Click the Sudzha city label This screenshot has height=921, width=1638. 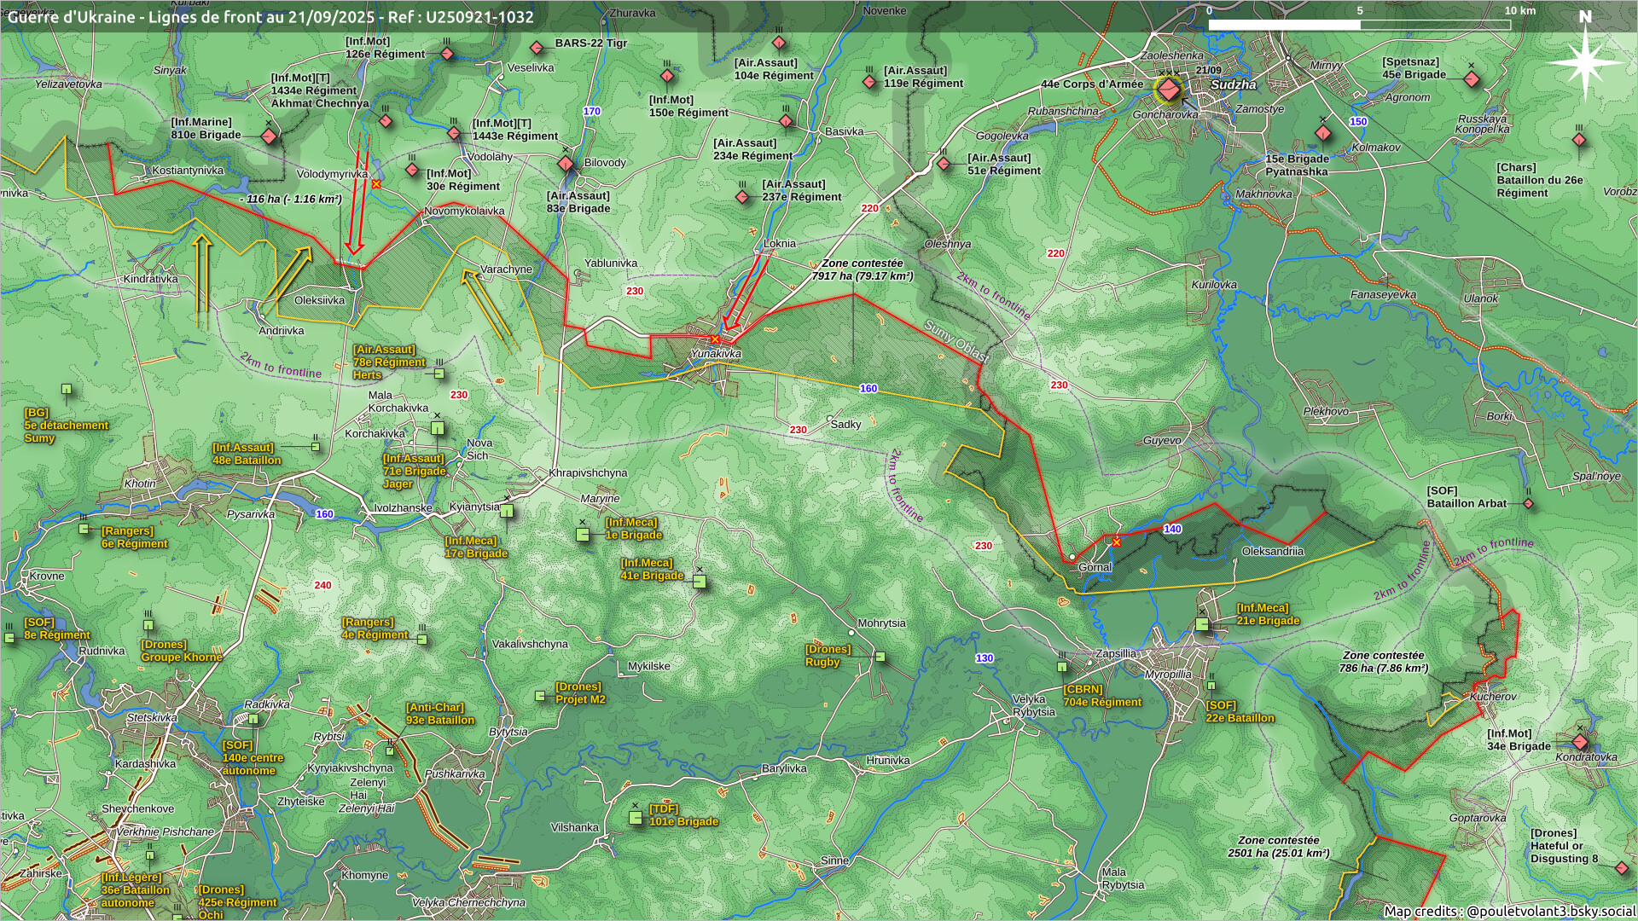point(1233,84)
